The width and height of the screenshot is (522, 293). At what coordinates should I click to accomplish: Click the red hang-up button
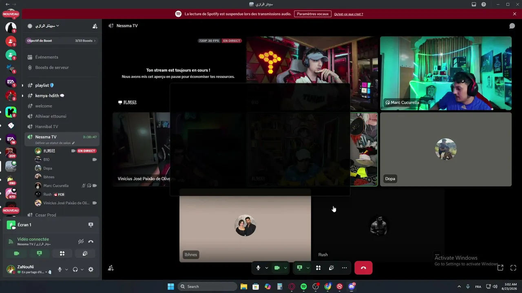tap(363, 268)
